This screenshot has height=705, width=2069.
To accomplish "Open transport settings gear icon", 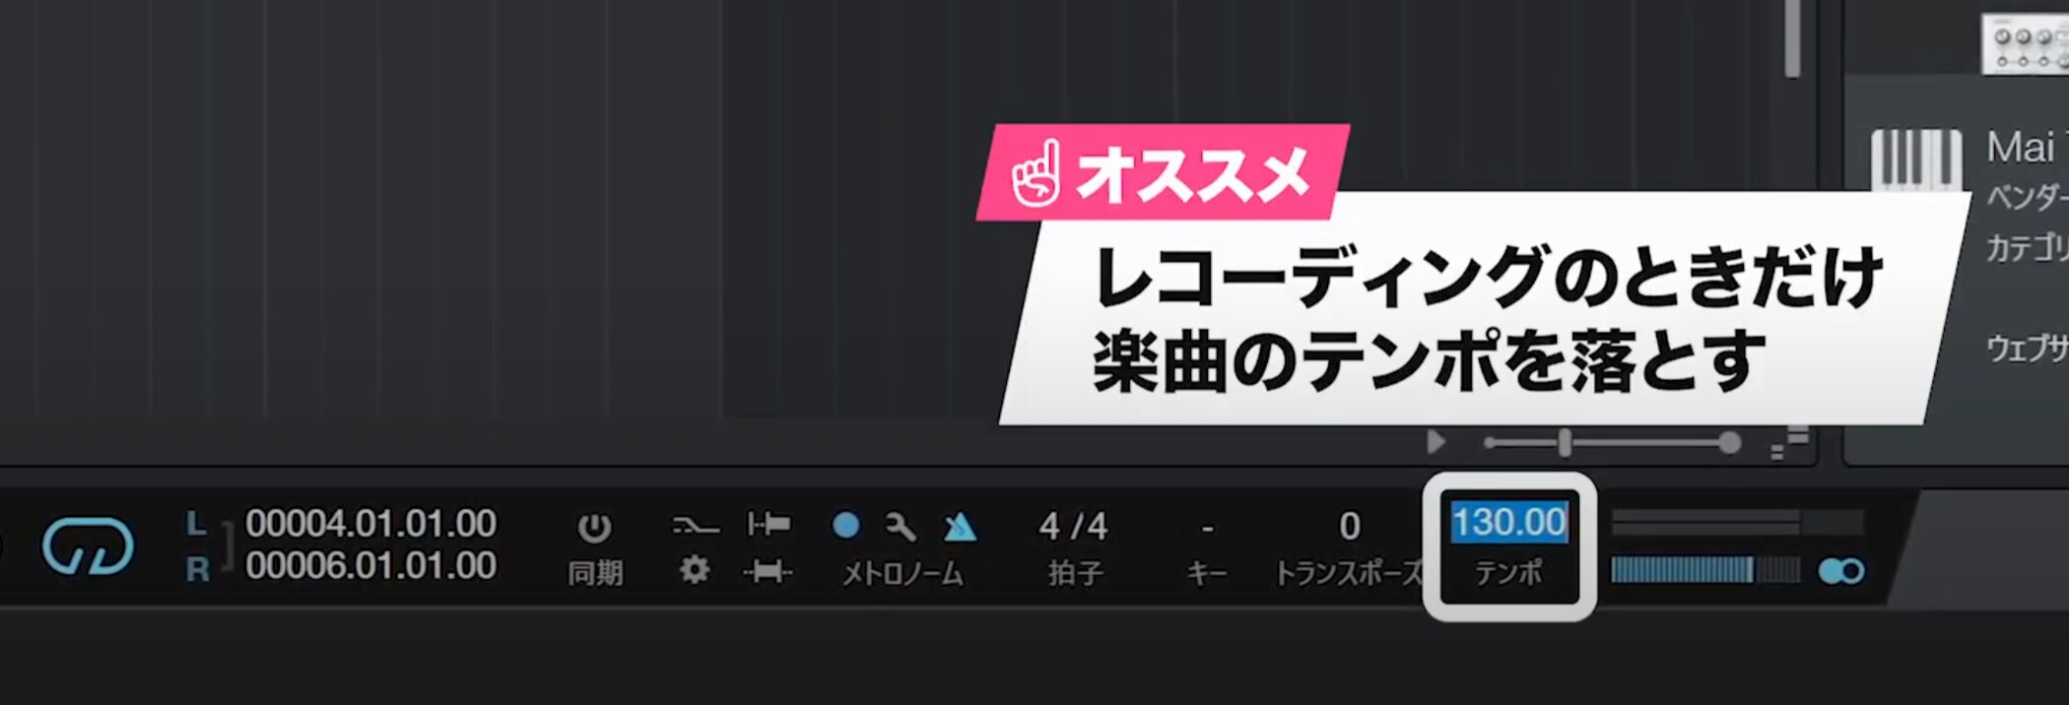I will (x=695, y=570).
